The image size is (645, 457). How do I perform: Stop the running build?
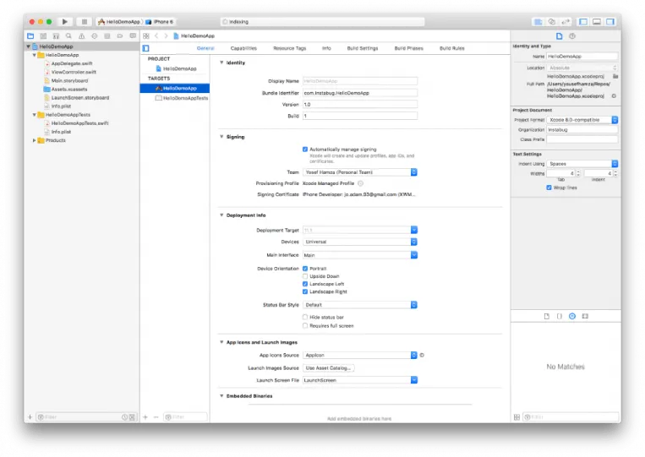coord(84,21)
